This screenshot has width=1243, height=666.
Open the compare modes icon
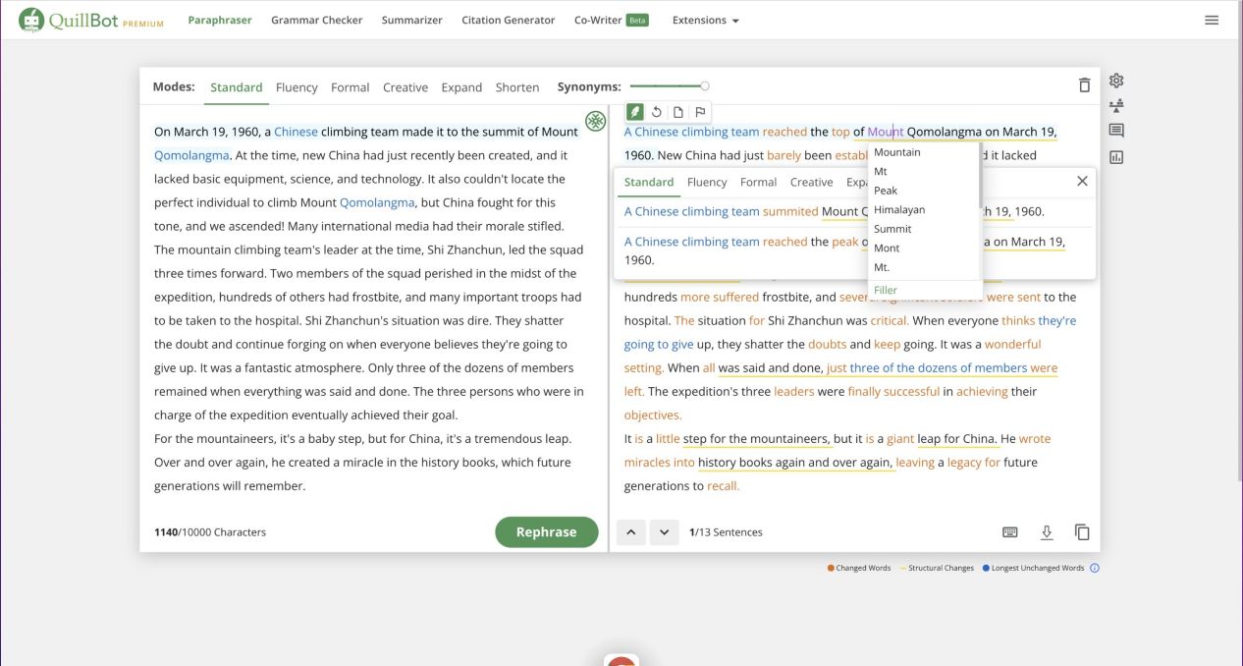[1116, 105]
